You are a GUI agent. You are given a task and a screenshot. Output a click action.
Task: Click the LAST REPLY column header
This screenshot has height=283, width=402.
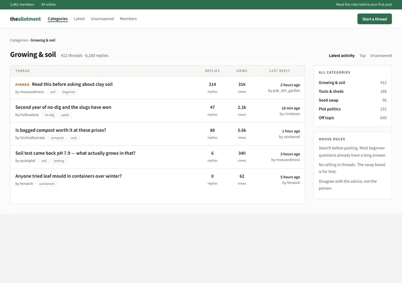pos(279,70)
